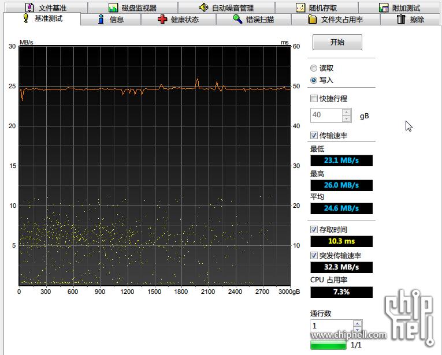Decrease 通行数 with the down arrow
This screenshot has width=442, height=355.
click(357, 330)
